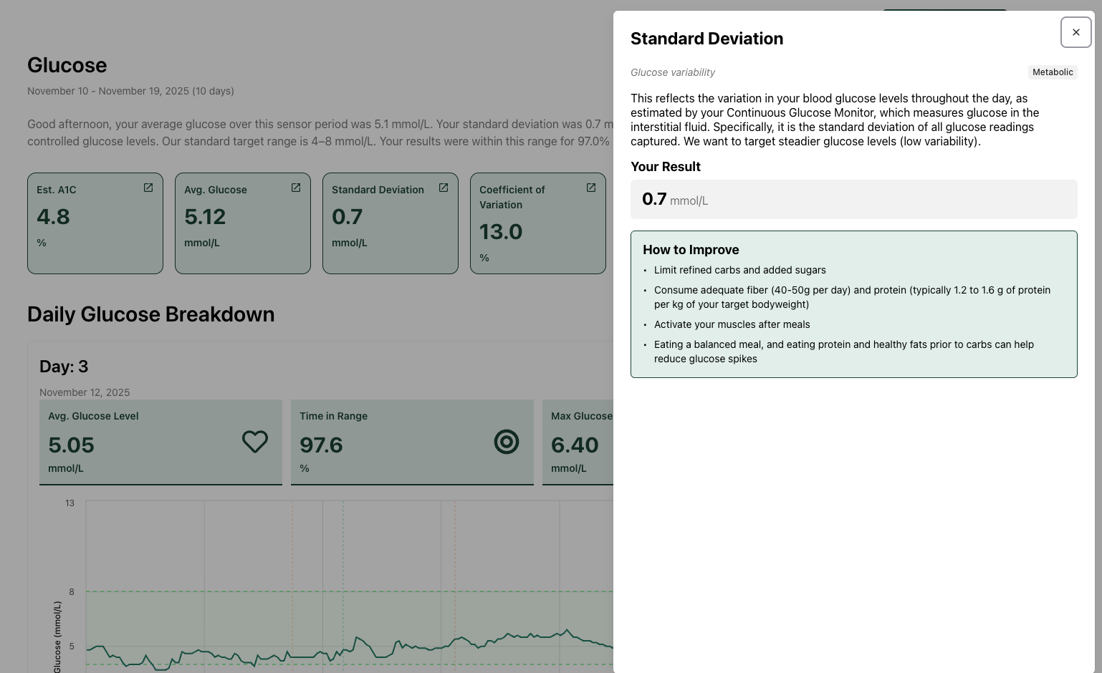The width and height of the screenshot is (1102, 673).
Task: Open Est. A1C details icon
Action: 148,188
